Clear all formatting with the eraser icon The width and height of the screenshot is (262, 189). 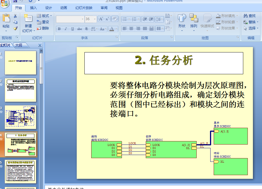point(115,19)
